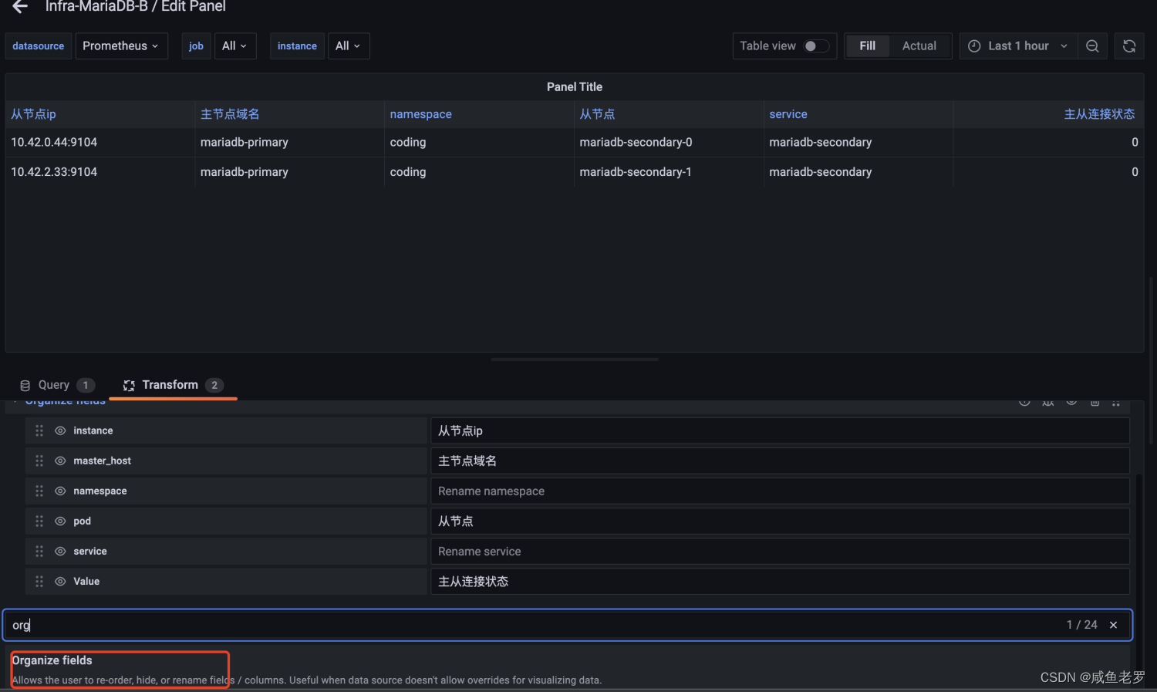Screen dimensions: 1157x692
Task: Edit the master_host rename field 主节点域名
Action: (780, 461)
